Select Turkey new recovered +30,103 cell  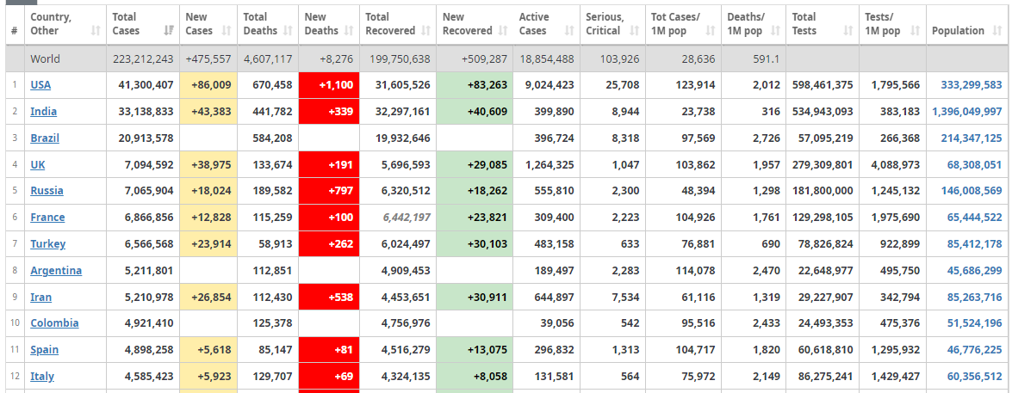coord(475,243)
